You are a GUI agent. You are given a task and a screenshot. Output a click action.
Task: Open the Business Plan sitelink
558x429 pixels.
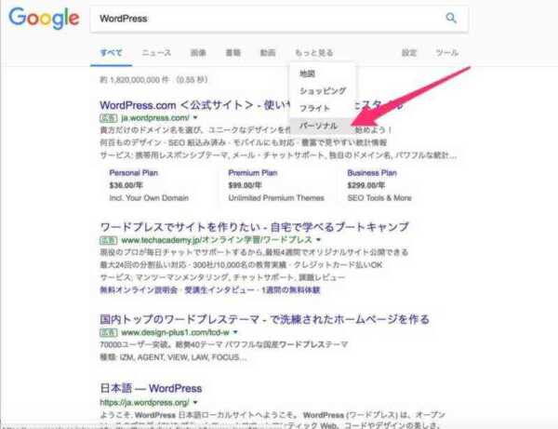coord(372,173)
